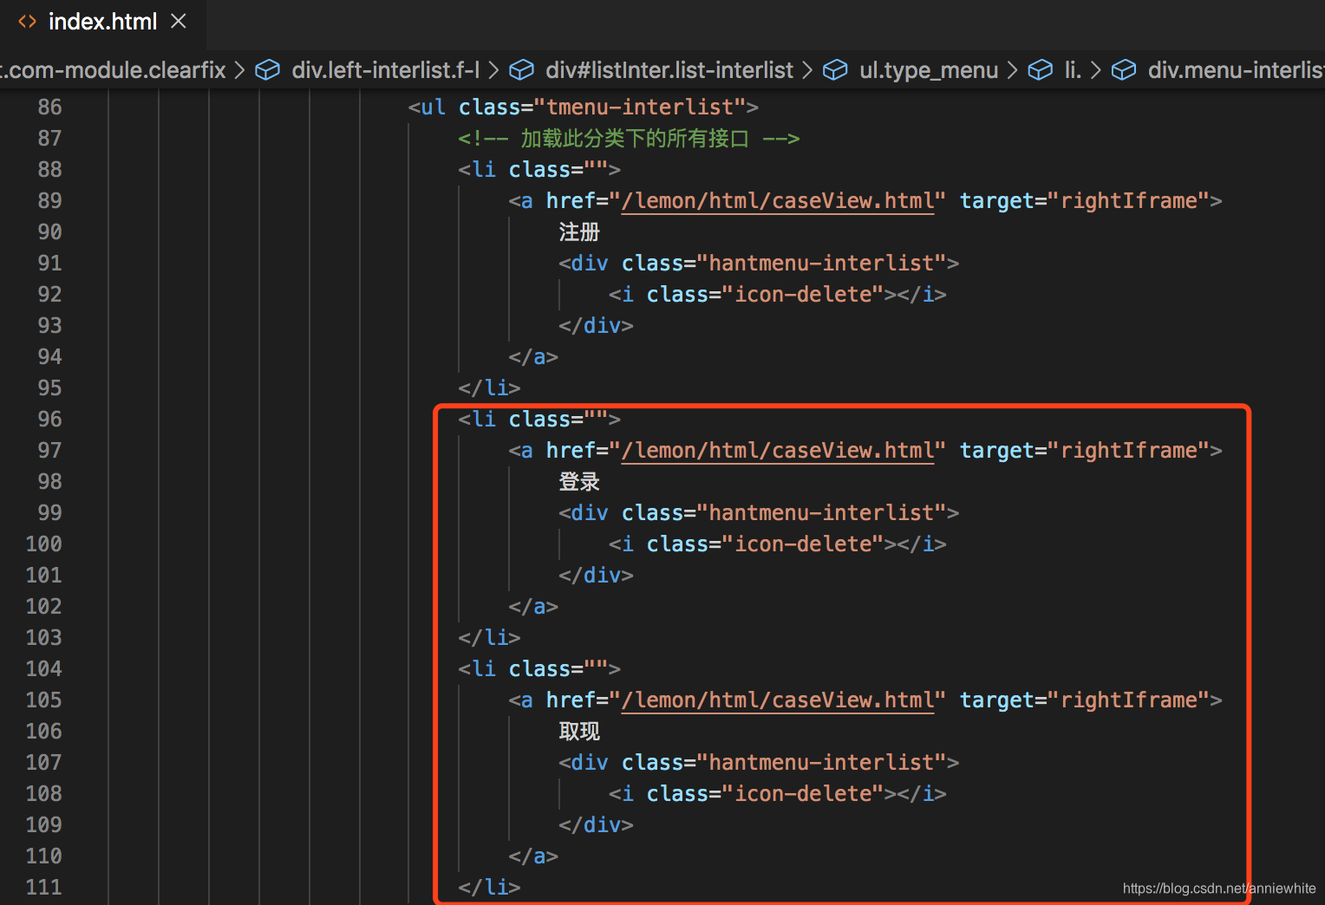Click the text 取现 on line 106

(x=579, y=732)
